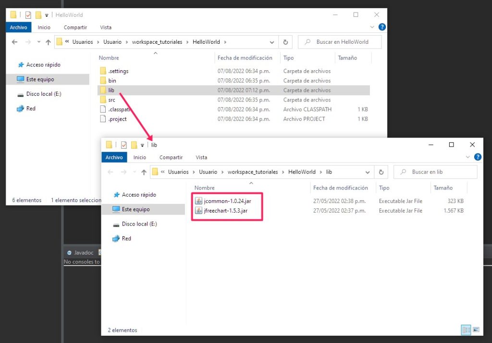The width and height of the screenshot is (492, 343).
Task: Open the jcommon-1.0.24.jar file
Action: pos(227,201)
